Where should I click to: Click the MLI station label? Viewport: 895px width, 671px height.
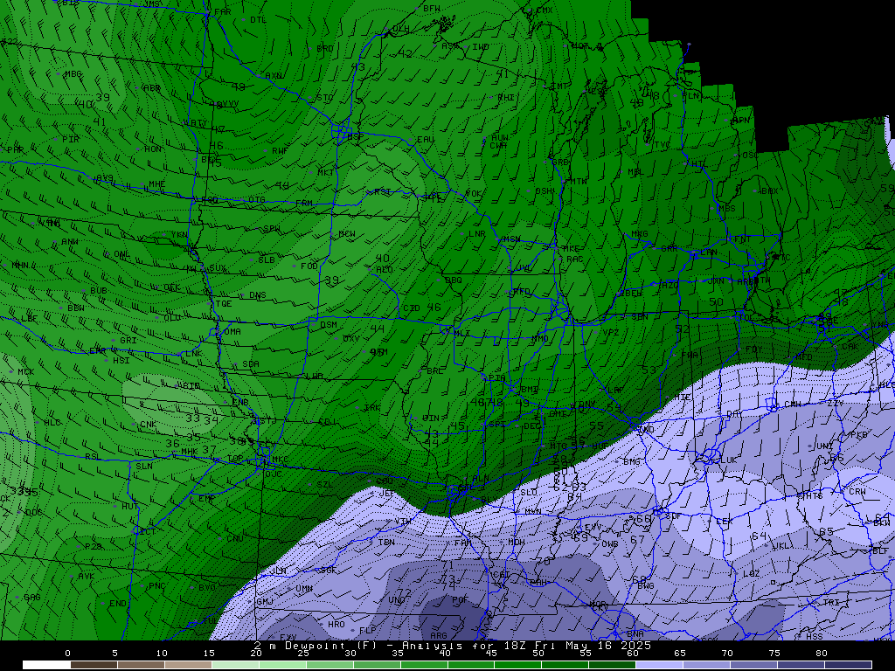click(461, 333)
